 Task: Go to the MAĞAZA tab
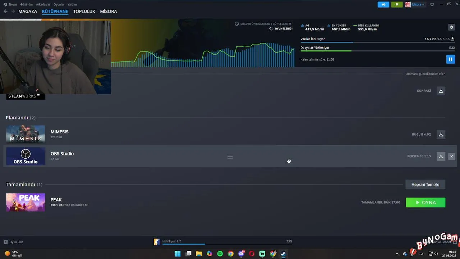[x=28, y=12]
